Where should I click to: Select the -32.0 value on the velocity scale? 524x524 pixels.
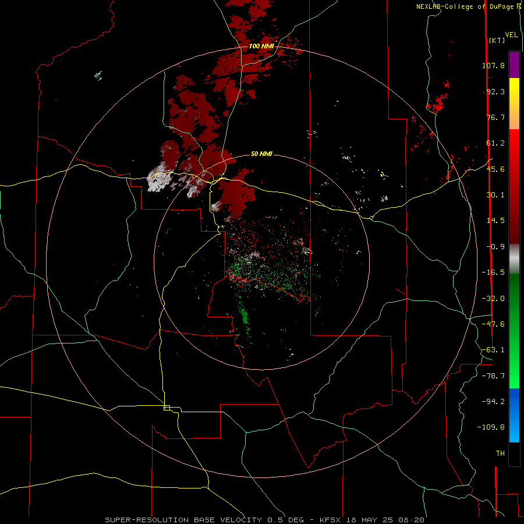[493, 299]
